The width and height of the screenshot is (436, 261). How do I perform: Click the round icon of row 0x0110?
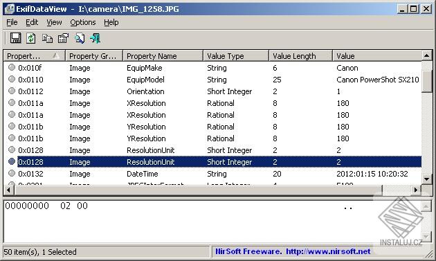[x=11, y=79]
